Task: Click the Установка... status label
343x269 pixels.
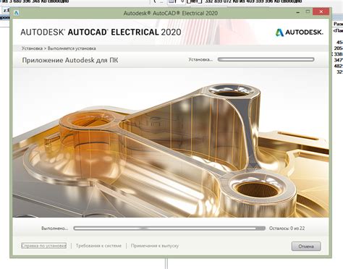Action: coord(200,59)
